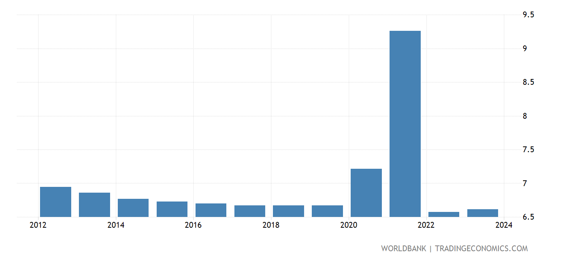Click the tallest bar peaking above 9
Image resolution: width=562 pixels, height=262 pixels.
click(x=405, y=124)
